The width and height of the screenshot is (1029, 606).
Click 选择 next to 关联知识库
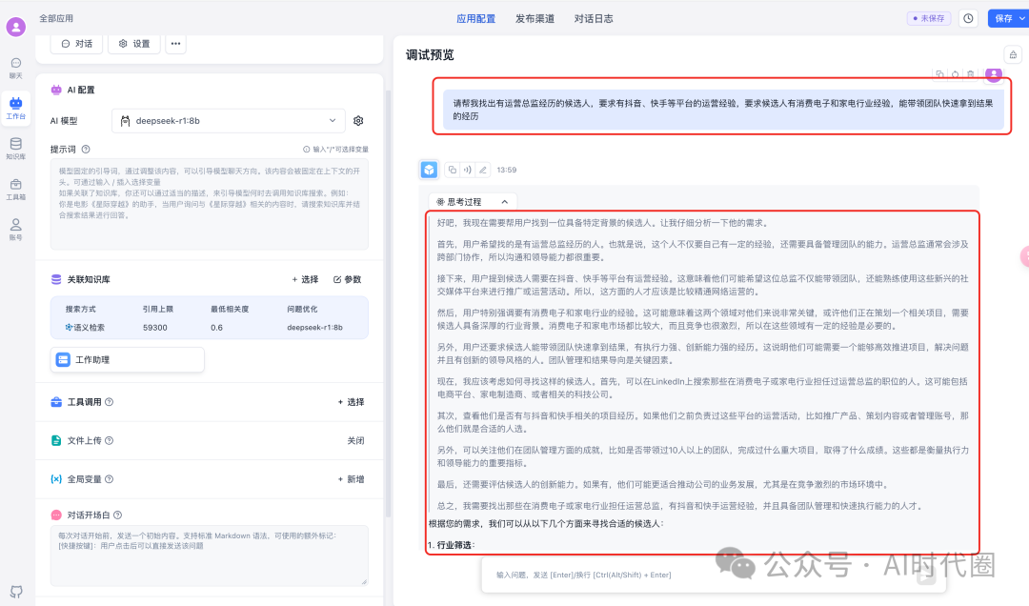[305, 280]
